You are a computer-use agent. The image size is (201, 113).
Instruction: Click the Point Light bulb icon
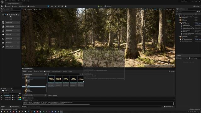tap(3, 35)
